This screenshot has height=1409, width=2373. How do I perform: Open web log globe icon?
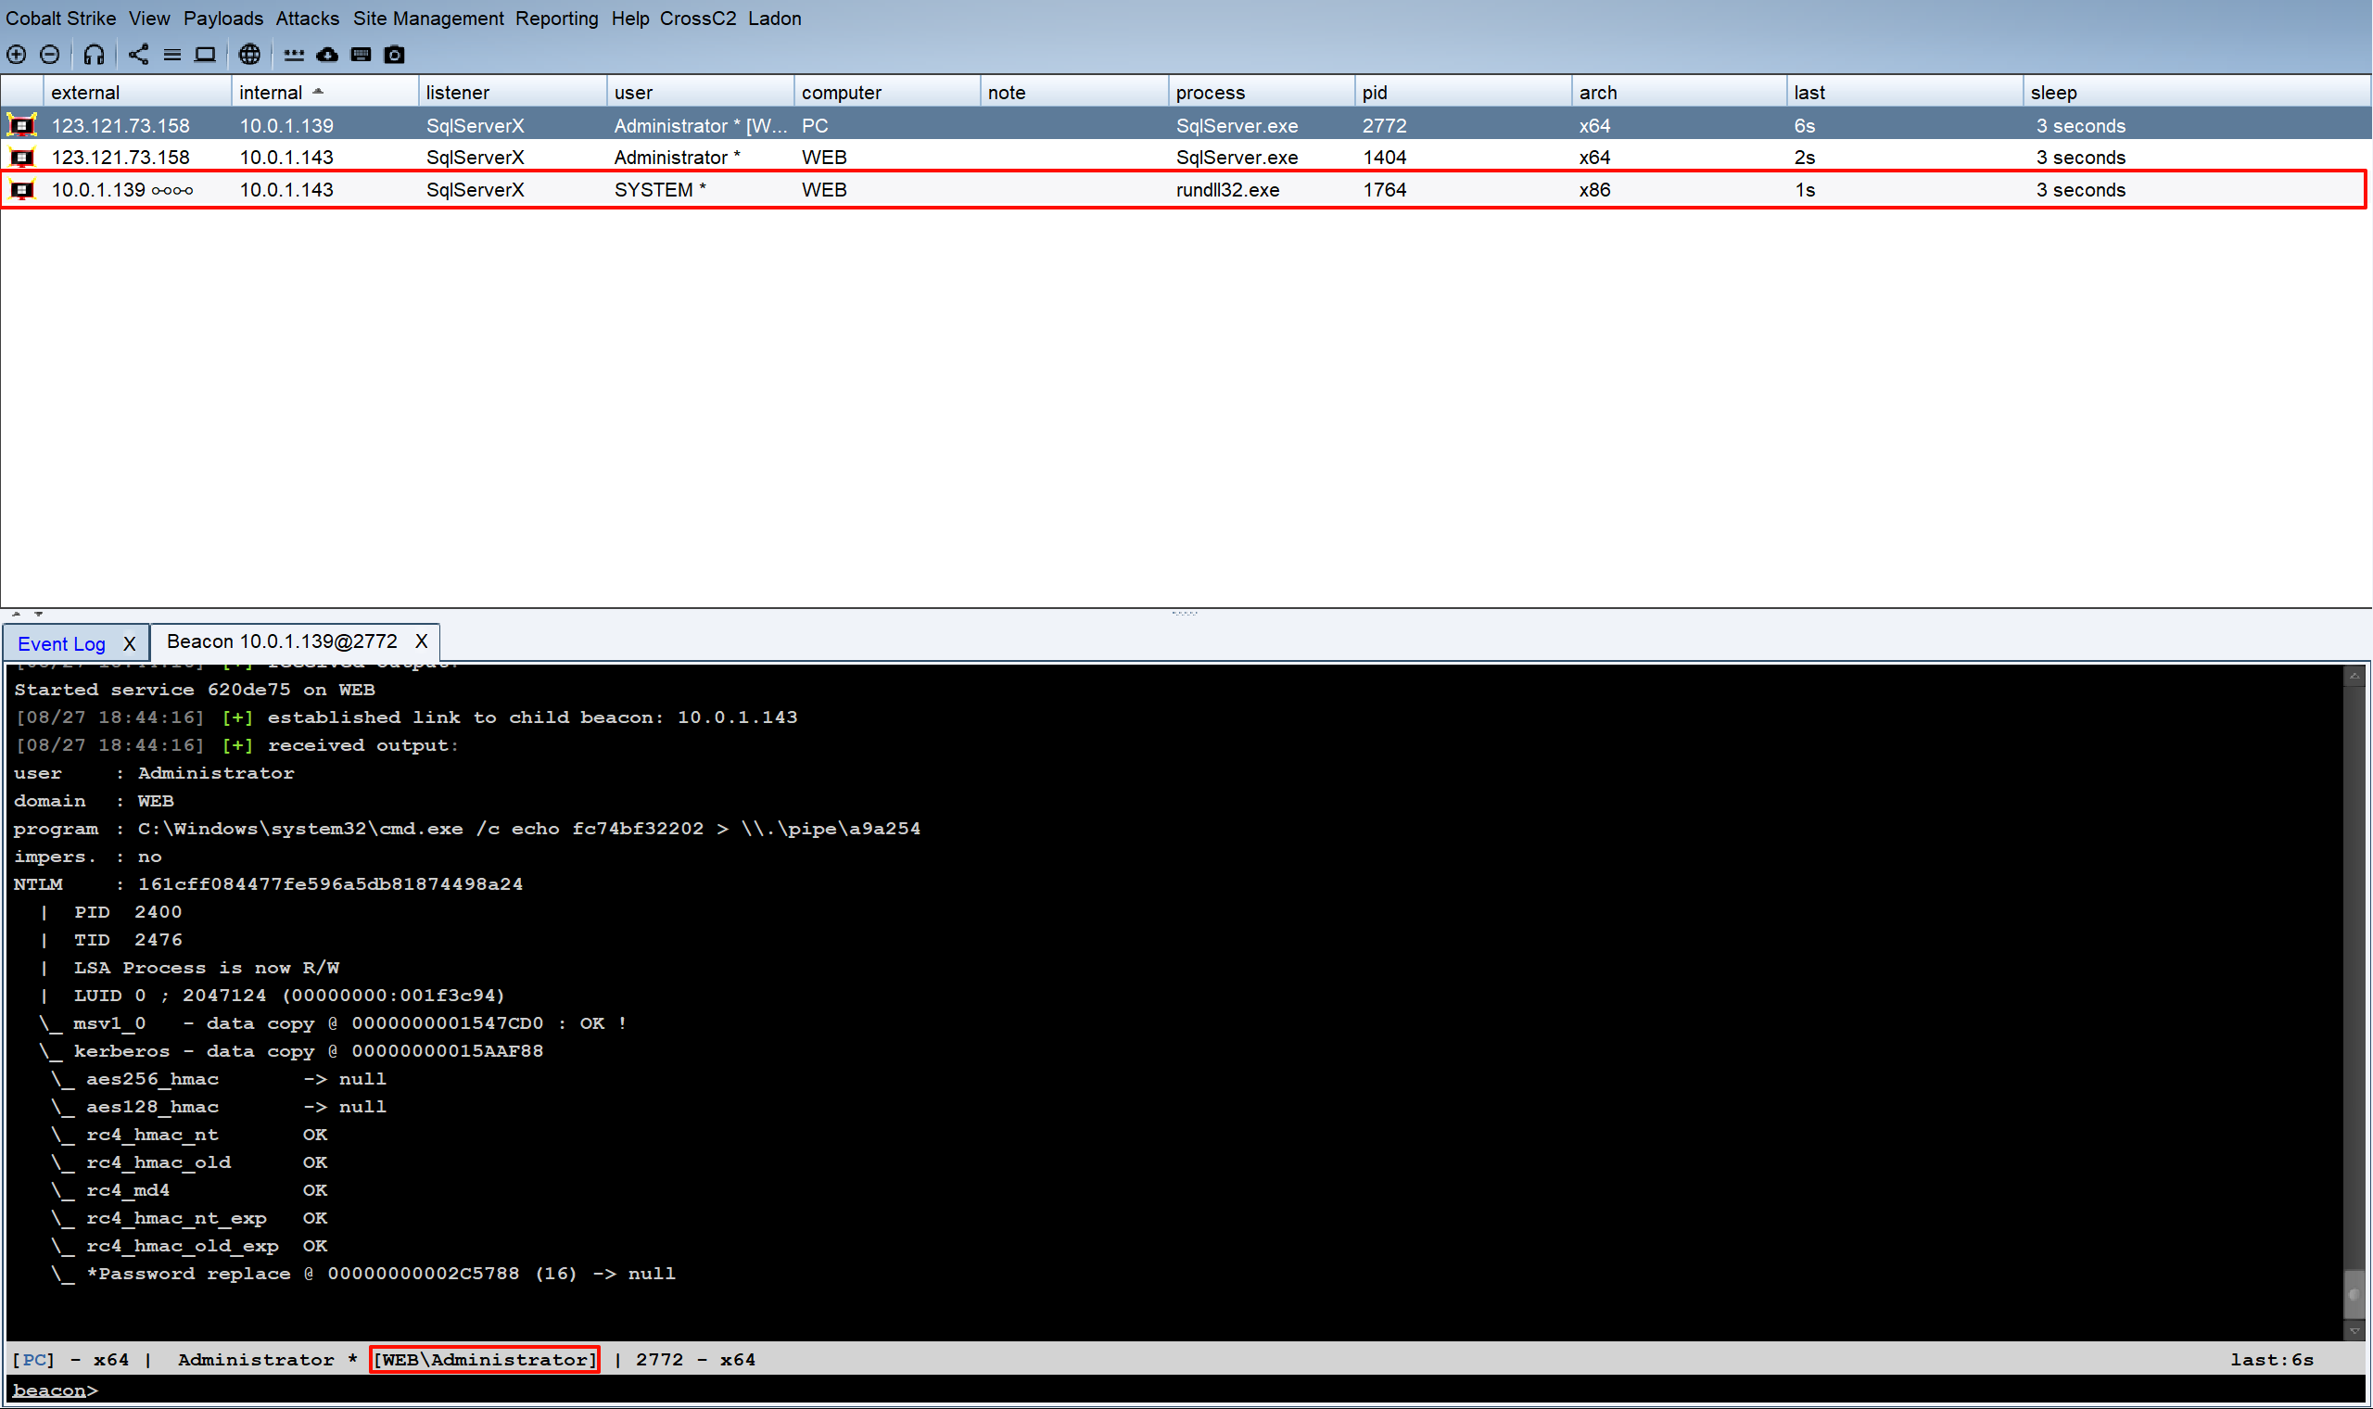pos(249,54)
